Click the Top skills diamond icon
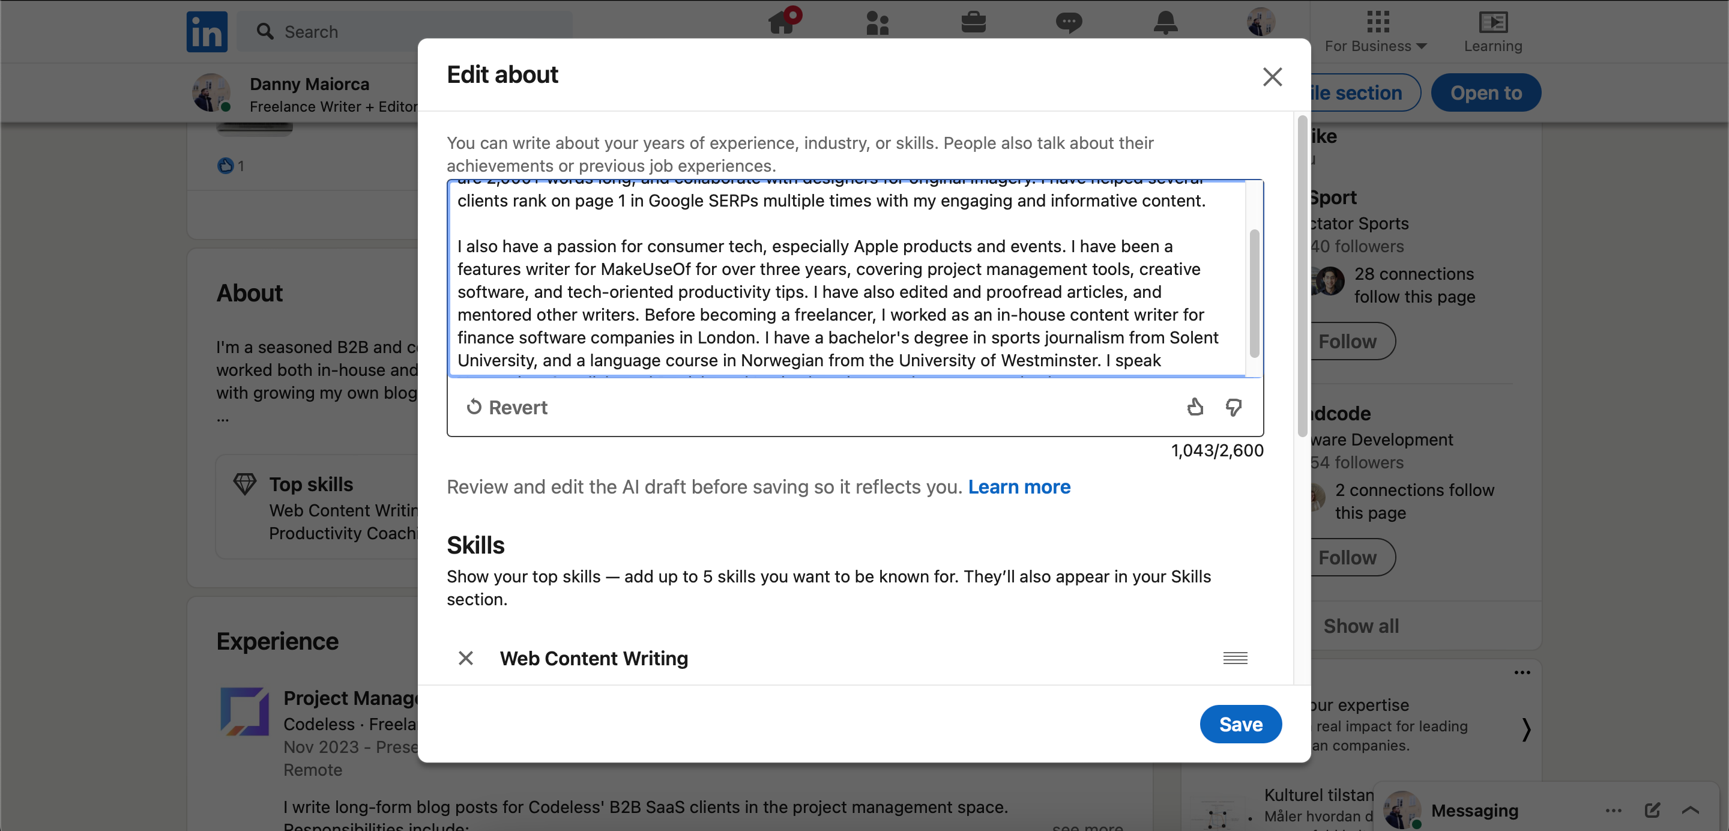Screen dimensions: 1729x831 tap(244, 483)
